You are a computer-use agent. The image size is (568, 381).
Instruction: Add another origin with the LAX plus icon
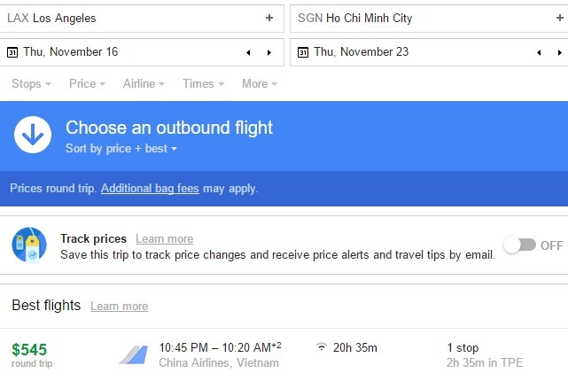click(x=269, y=18)
